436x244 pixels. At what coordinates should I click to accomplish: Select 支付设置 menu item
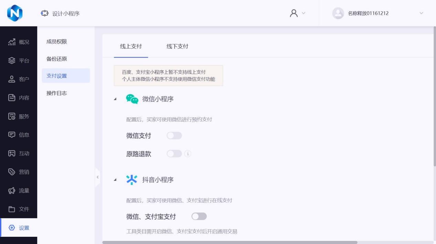click(x=66, y=76)
